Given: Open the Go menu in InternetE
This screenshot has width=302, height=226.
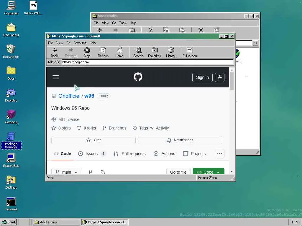Looking at the screenshot, I should point(68,43).
